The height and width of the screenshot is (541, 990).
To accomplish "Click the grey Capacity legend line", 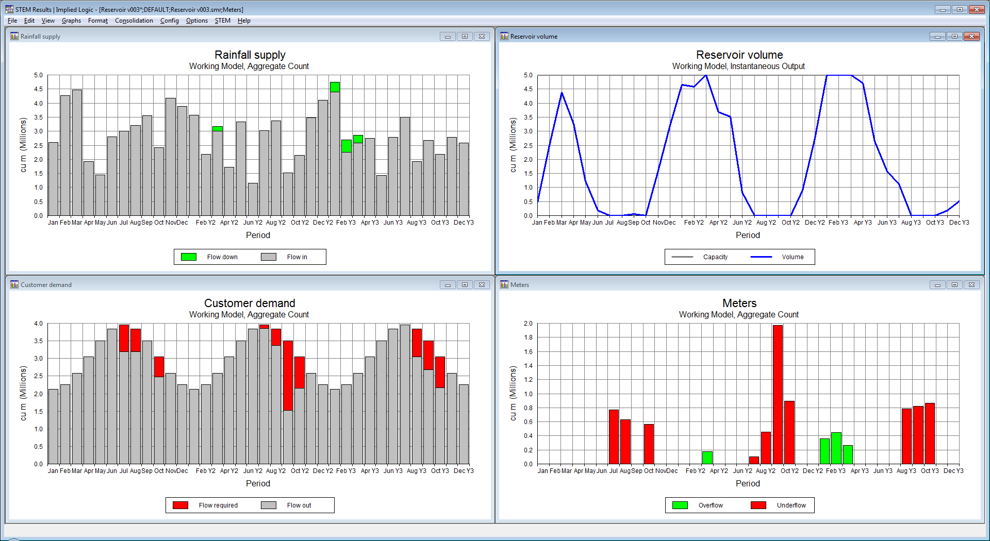I will 683,257.
